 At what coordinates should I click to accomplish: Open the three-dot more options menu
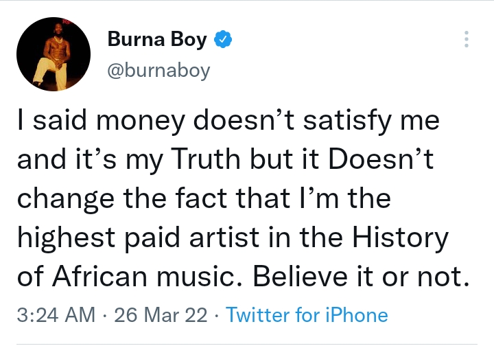click(467, 39)
